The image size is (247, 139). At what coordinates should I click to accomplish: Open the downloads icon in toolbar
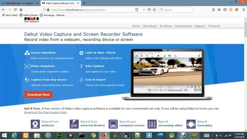pyautogui.click(x=213, y=10)
